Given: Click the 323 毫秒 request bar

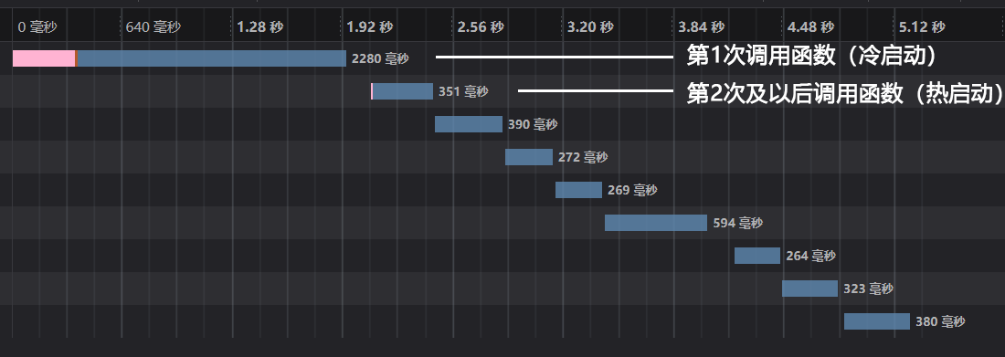Looking at the screenshot, I should (810, 289).
